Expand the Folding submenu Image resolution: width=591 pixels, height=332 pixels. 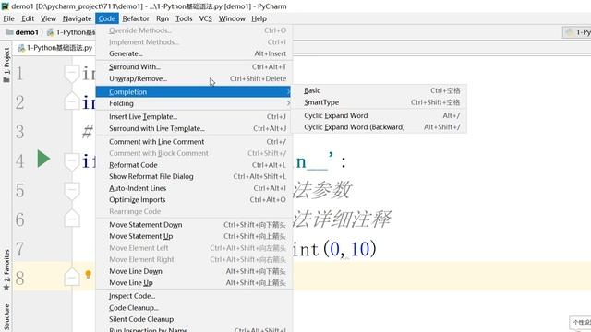tap(194, 103)
